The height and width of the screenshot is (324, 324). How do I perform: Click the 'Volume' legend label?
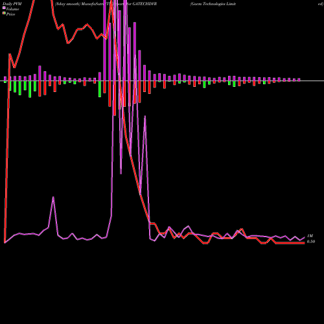(12, 9)
